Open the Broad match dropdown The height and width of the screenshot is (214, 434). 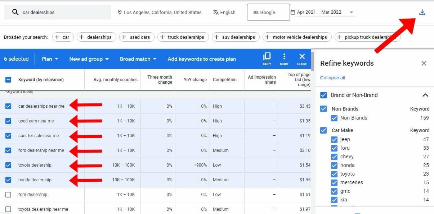tap(138, 59)
